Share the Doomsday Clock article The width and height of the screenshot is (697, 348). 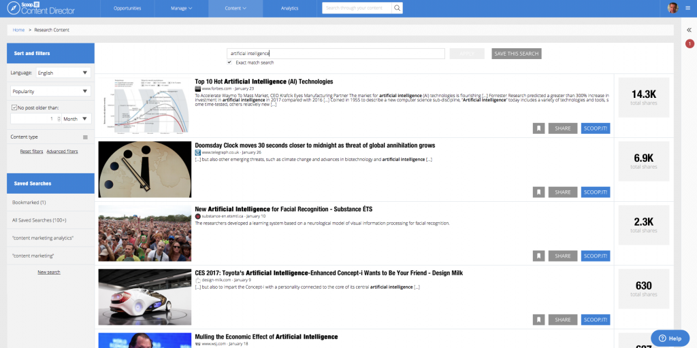tap(563, 192)
